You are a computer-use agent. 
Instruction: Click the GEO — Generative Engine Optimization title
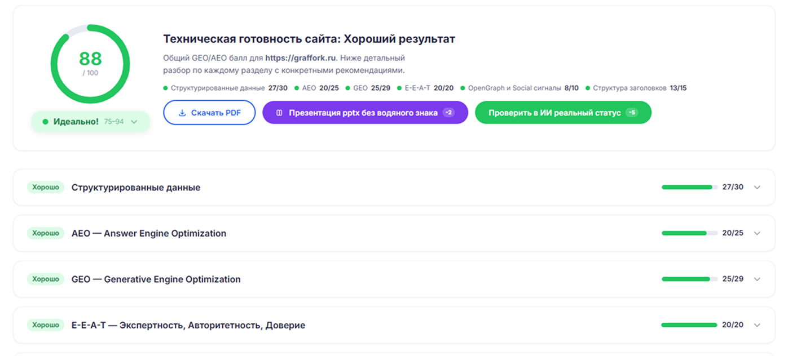(156, 279)
